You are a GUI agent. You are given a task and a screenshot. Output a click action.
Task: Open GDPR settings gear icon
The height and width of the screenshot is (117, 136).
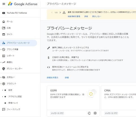coord(95,113)
